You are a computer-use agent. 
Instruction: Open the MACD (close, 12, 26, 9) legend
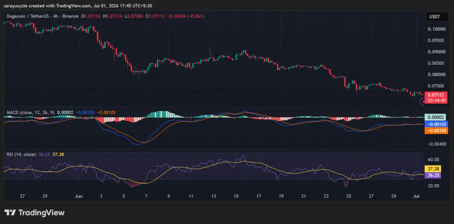31,112
